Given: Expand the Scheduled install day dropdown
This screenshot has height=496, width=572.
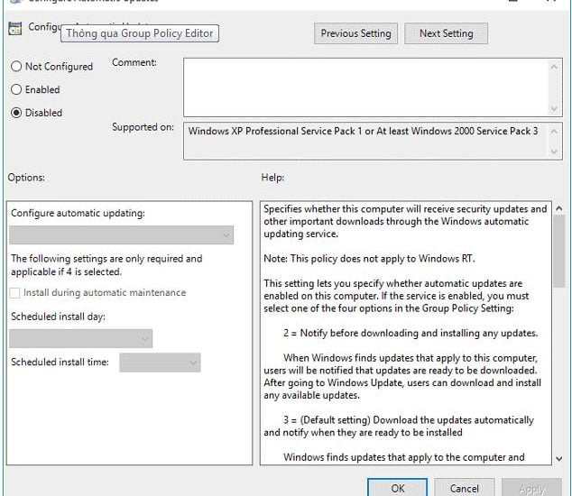Looking at the screenshot, I should pos(80,338).
